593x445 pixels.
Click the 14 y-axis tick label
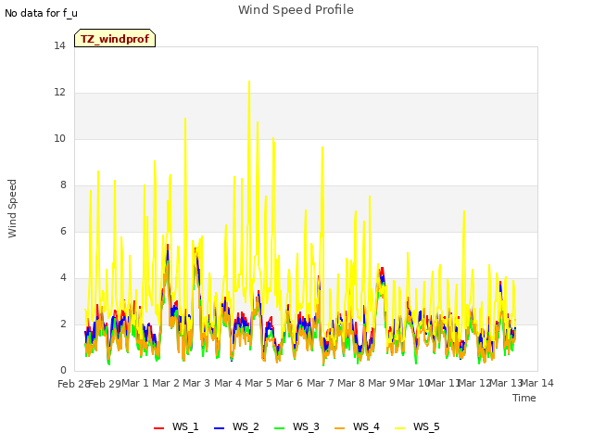59,45
